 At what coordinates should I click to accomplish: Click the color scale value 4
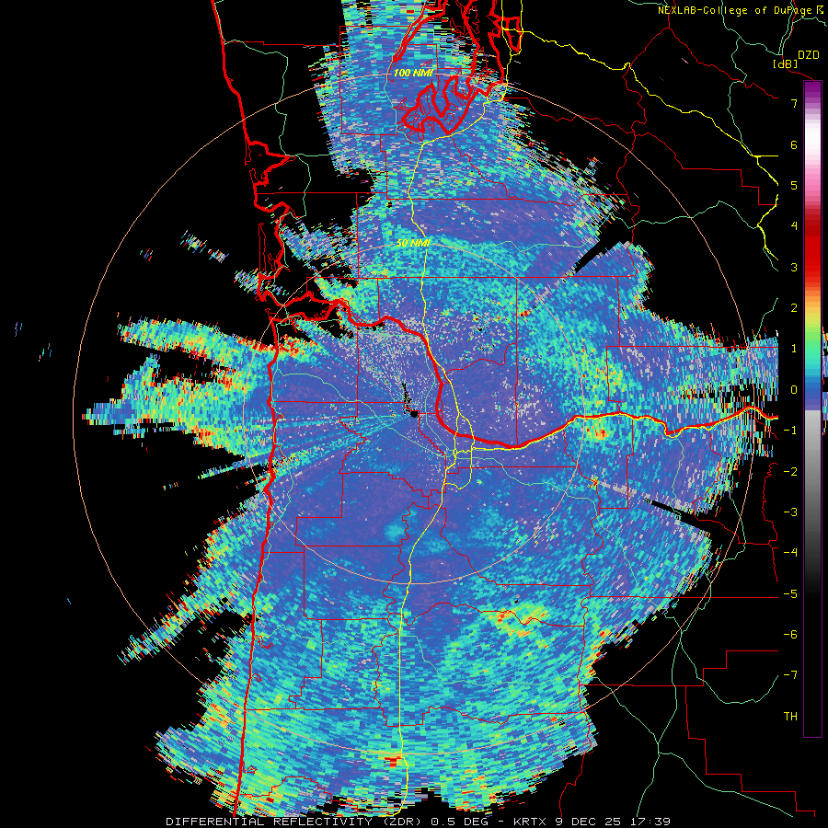794,226
